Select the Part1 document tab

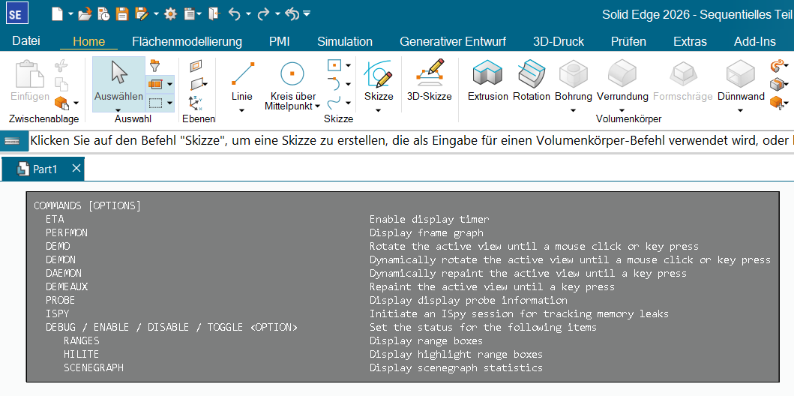43,169
